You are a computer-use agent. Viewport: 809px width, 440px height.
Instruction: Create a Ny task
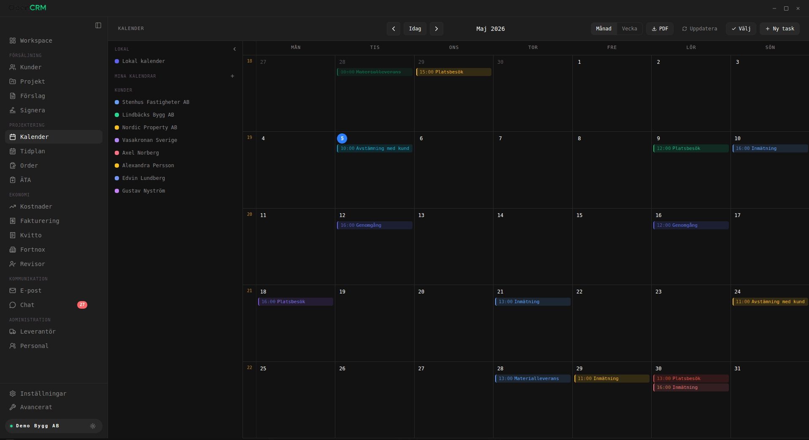(x=780, y=29)
